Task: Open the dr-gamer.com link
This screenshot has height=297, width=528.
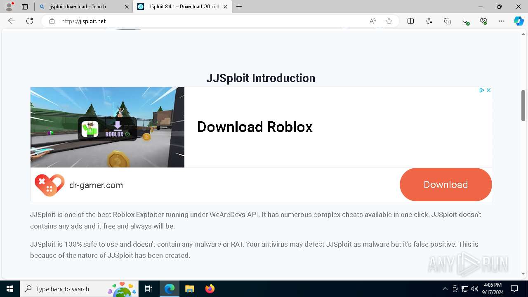Action: tap(96, 185)
